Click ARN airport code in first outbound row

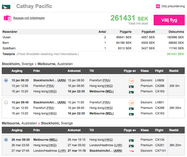pos(62,80)
